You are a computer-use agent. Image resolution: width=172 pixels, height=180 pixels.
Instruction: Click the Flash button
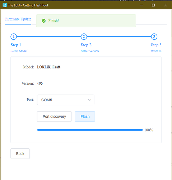[x=85, y=117]
